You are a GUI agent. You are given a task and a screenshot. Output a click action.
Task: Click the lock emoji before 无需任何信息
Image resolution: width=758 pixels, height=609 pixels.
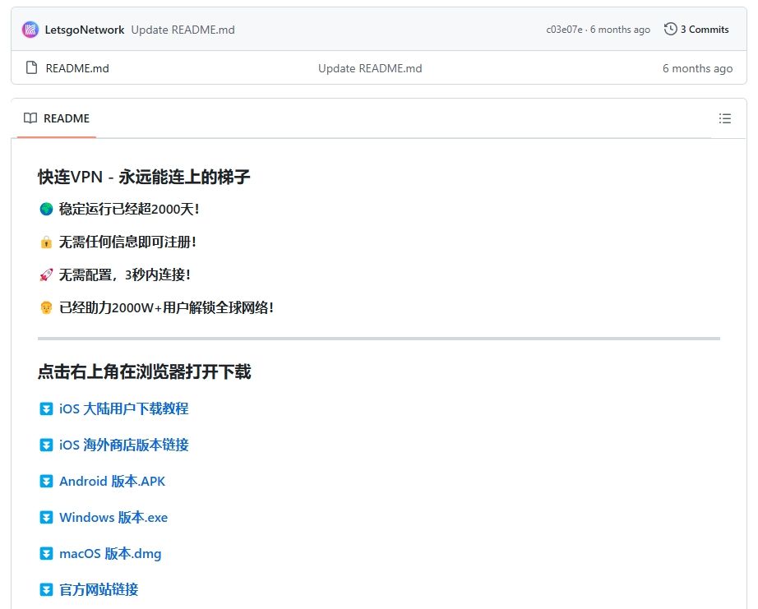46,242
